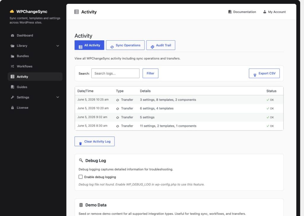Click the Demo Data database icon
This screenshot has height=216, width=304.
click(x=81, y=205)
